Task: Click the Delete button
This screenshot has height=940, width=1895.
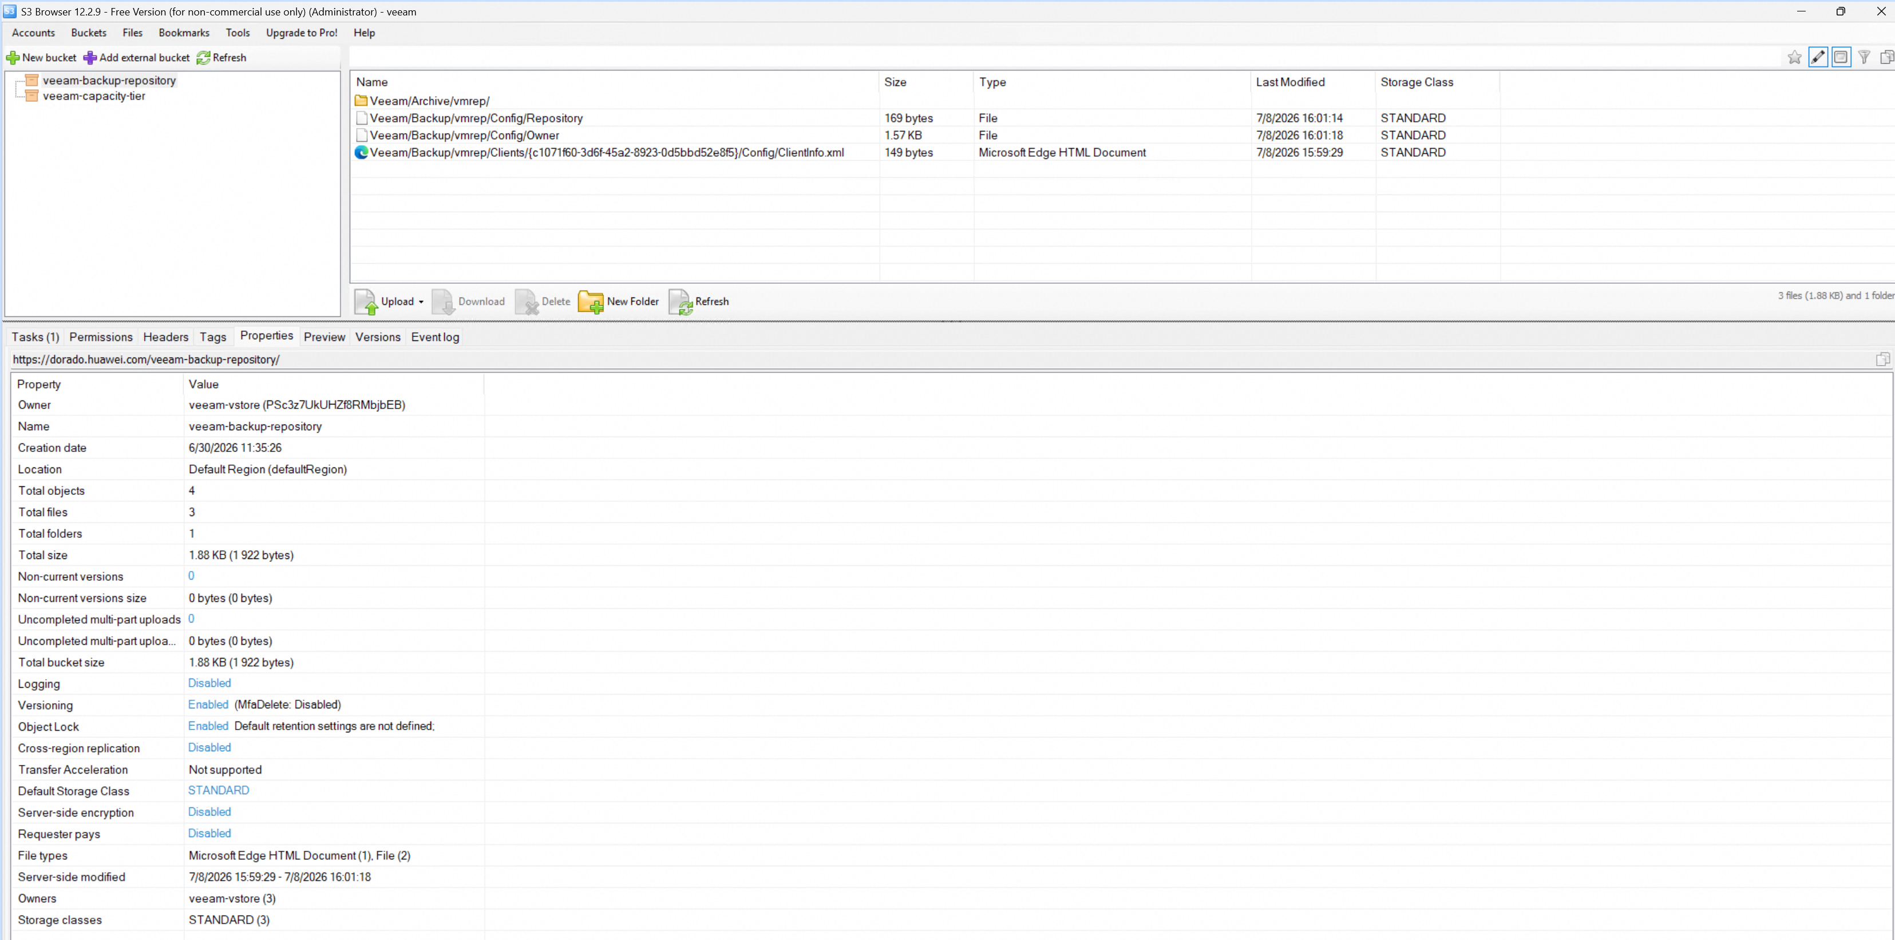Action: pyautogui.click(x=543, y=302)
